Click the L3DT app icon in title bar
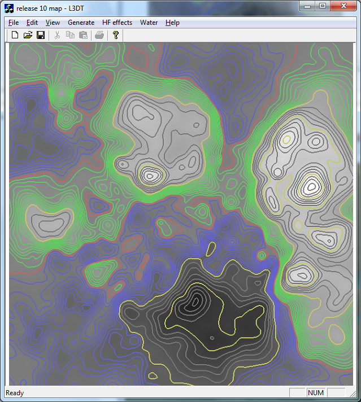This screenshot has height=402, width=361. tap(9, 8)
